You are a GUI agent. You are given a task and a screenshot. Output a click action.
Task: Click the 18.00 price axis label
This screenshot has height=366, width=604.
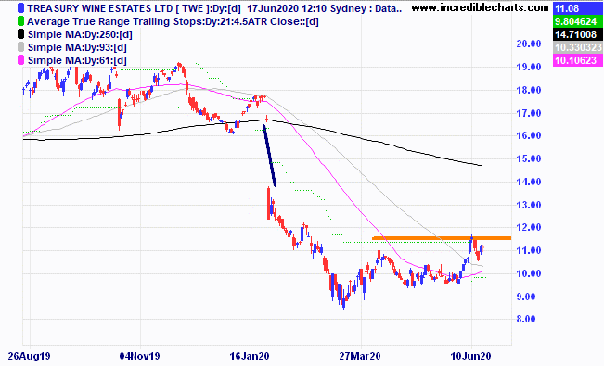point(529,90)
